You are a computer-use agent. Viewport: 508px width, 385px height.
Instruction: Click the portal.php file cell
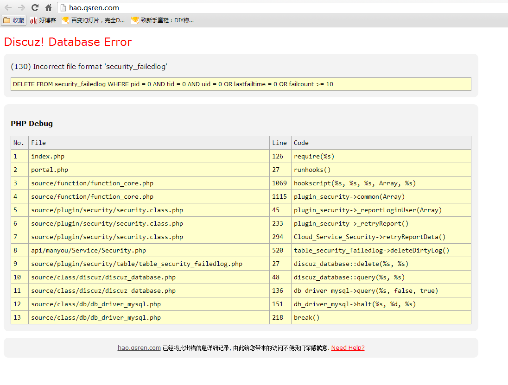(149, 170)
